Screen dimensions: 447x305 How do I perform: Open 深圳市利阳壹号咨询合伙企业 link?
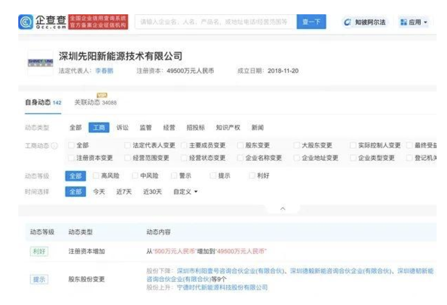point(231,271)
